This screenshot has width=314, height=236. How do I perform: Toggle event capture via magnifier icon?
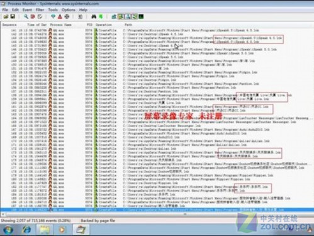tap(26, 16)
